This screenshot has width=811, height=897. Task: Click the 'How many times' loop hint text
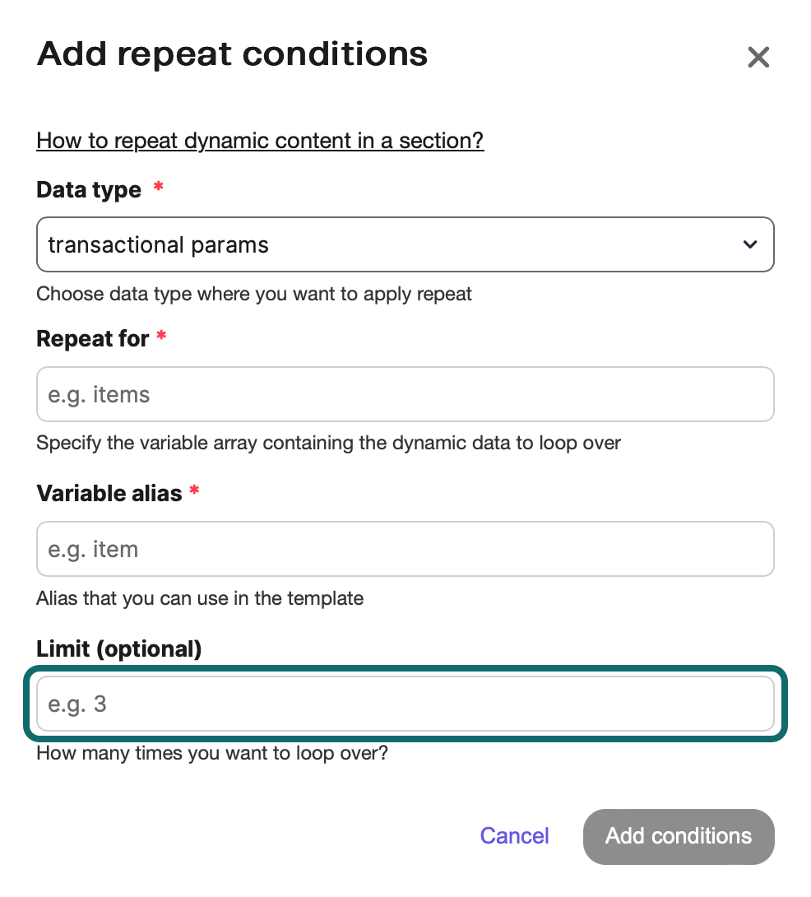coord(212,753)
